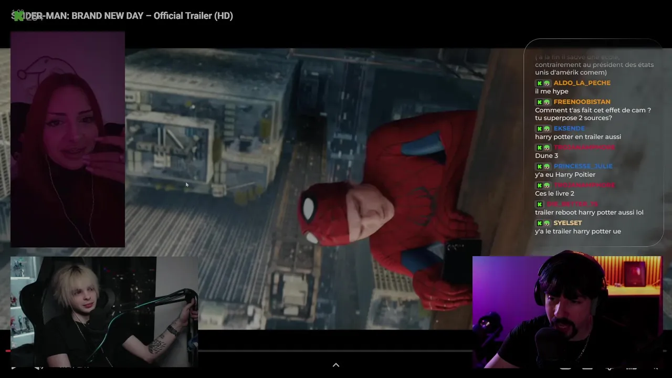Select the blond streamer's webcam overlay

pyautogui.click(x=104, y=312)
